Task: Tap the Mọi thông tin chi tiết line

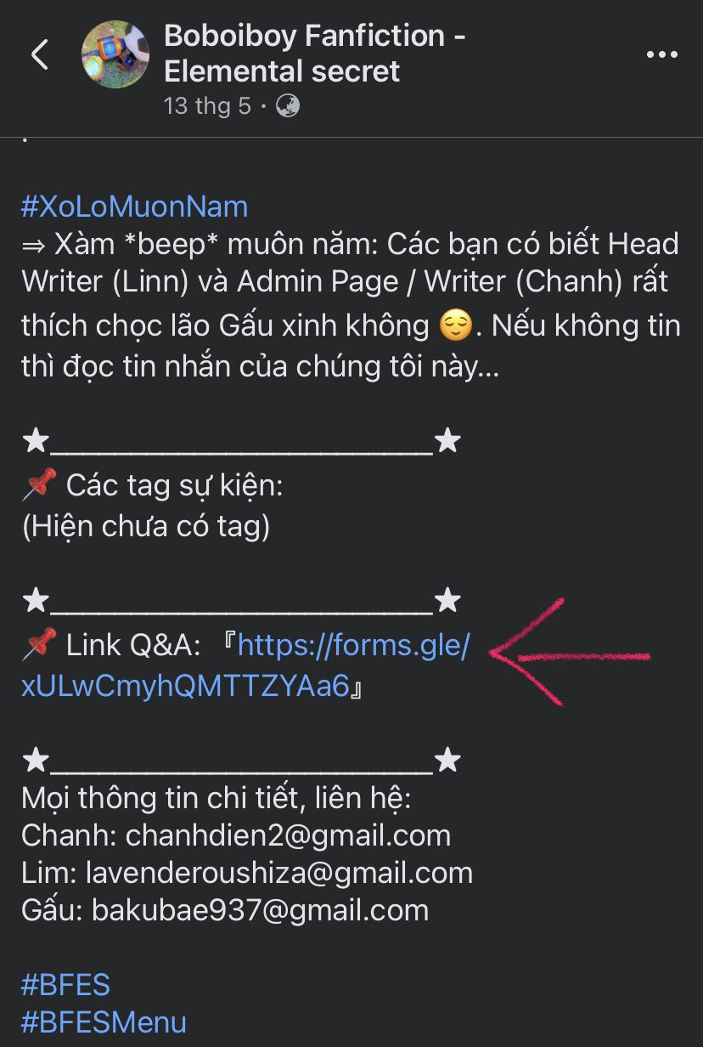Action: [217, 799]
